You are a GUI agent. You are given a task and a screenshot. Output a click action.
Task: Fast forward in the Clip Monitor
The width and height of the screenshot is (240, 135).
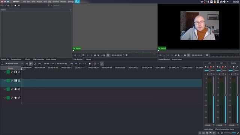[104, 55]
